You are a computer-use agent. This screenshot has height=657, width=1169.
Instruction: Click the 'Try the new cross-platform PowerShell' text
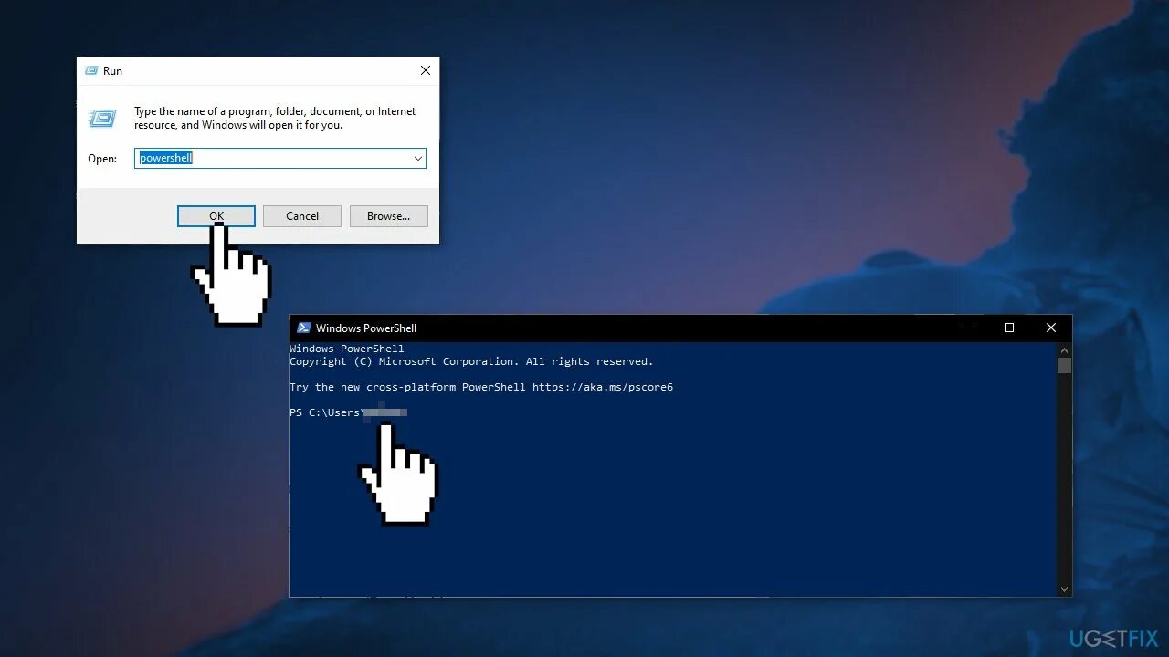point(407,387)
